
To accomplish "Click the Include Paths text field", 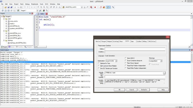I will click(x=134, y=73).
